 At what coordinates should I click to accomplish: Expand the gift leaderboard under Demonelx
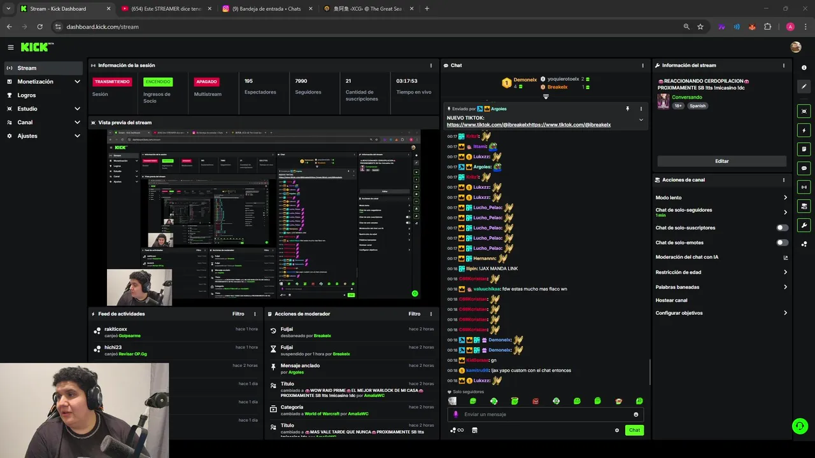pos(546,97)
